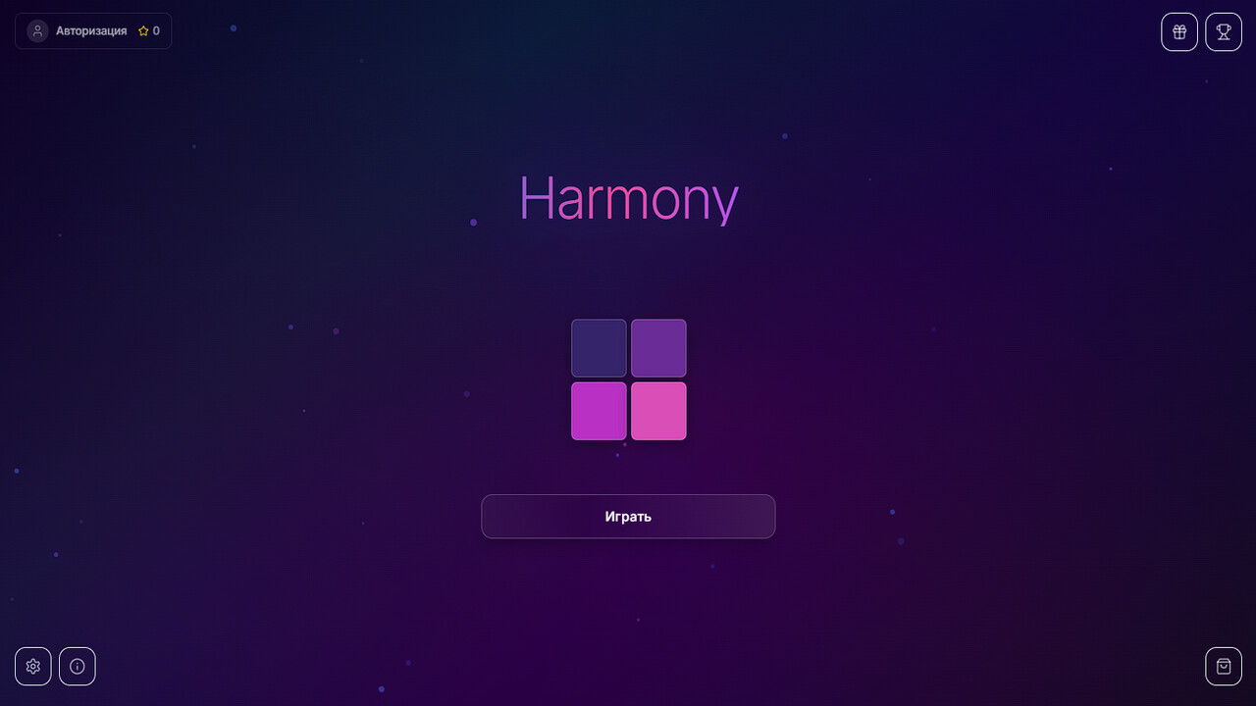This screenshot has height=706, width=1256.
Task: Open the daily gift rewards
Action: pyautogui.click(x=1178, y=31)
